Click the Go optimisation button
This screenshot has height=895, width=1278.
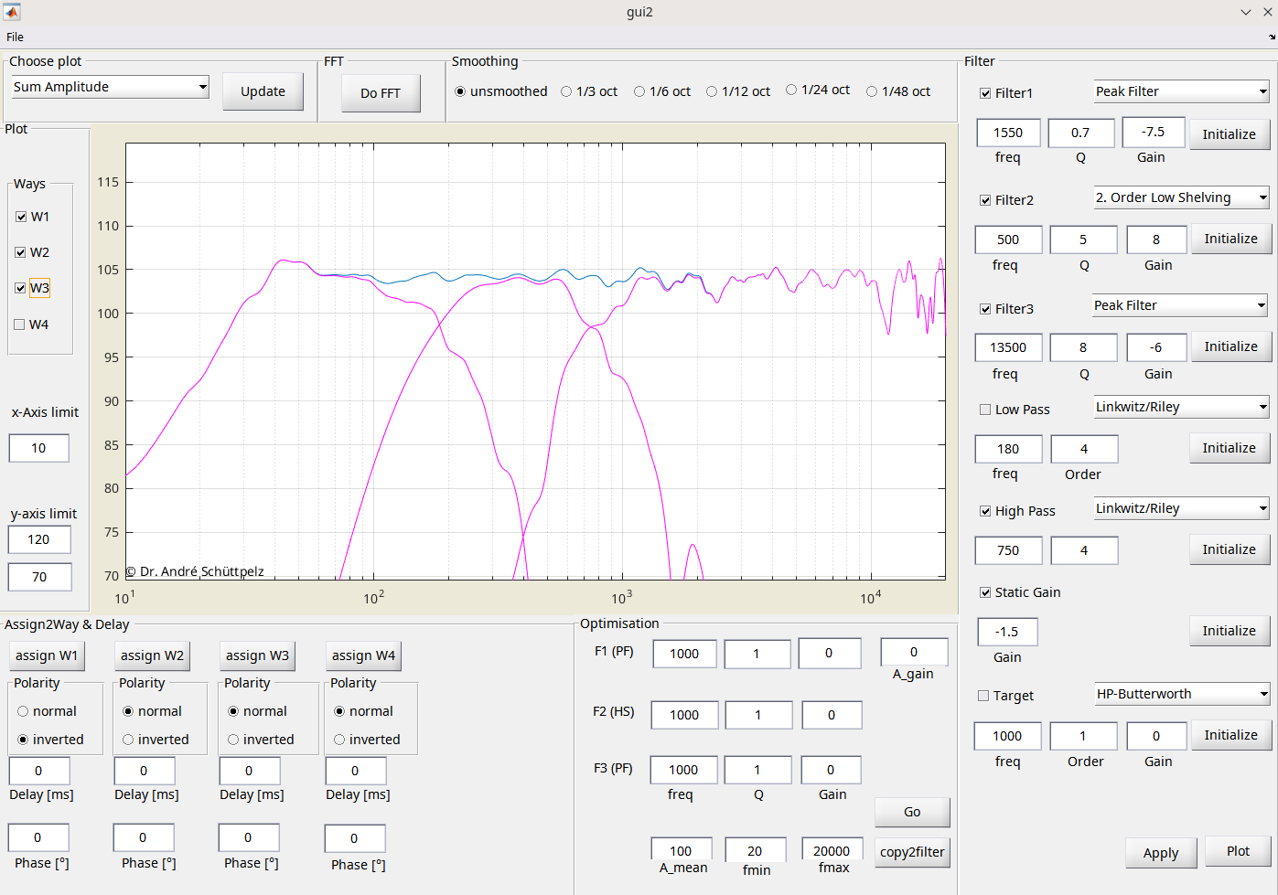point(912,812)
